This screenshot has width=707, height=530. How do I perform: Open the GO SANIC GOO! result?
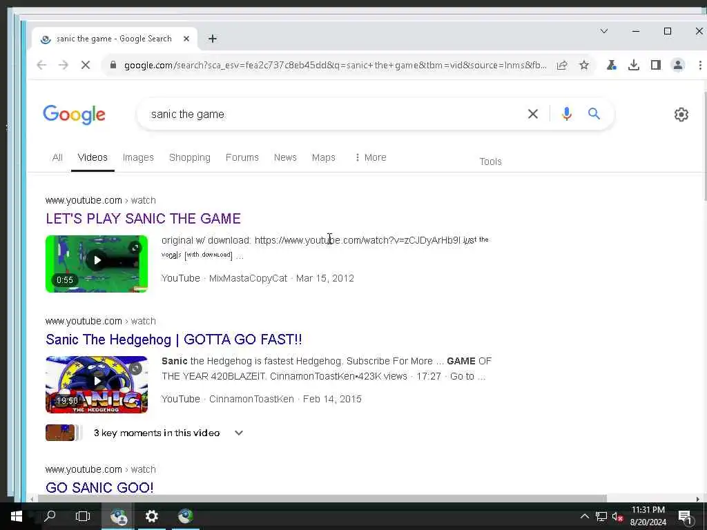point(99,488)
